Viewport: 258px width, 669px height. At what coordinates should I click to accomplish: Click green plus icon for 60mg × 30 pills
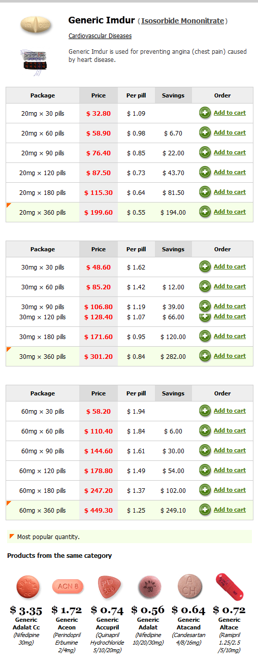click(x=205, y=411)
